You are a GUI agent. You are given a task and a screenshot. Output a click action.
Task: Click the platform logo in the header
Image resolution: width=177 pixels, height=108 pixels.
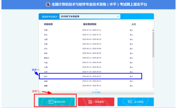(x=48, y=4)
